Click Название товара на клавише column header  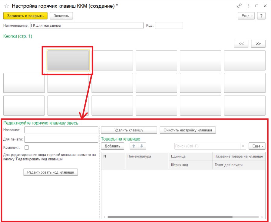point(239,157)
